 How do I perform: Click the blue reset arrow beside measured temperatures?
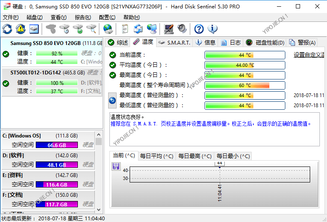pyautogui.click(x=112, y=100)
